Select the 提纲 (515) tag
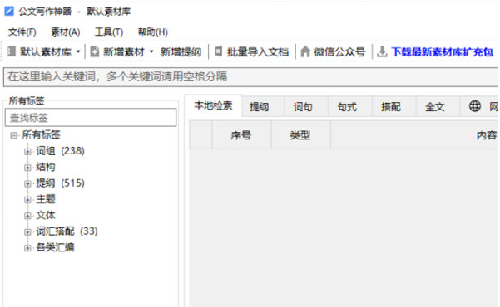Viewport: 500px width, 307px height. pos(60,183)
